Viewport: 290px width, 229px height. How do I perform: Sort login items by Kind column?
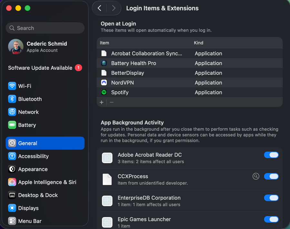coord(198,43)
